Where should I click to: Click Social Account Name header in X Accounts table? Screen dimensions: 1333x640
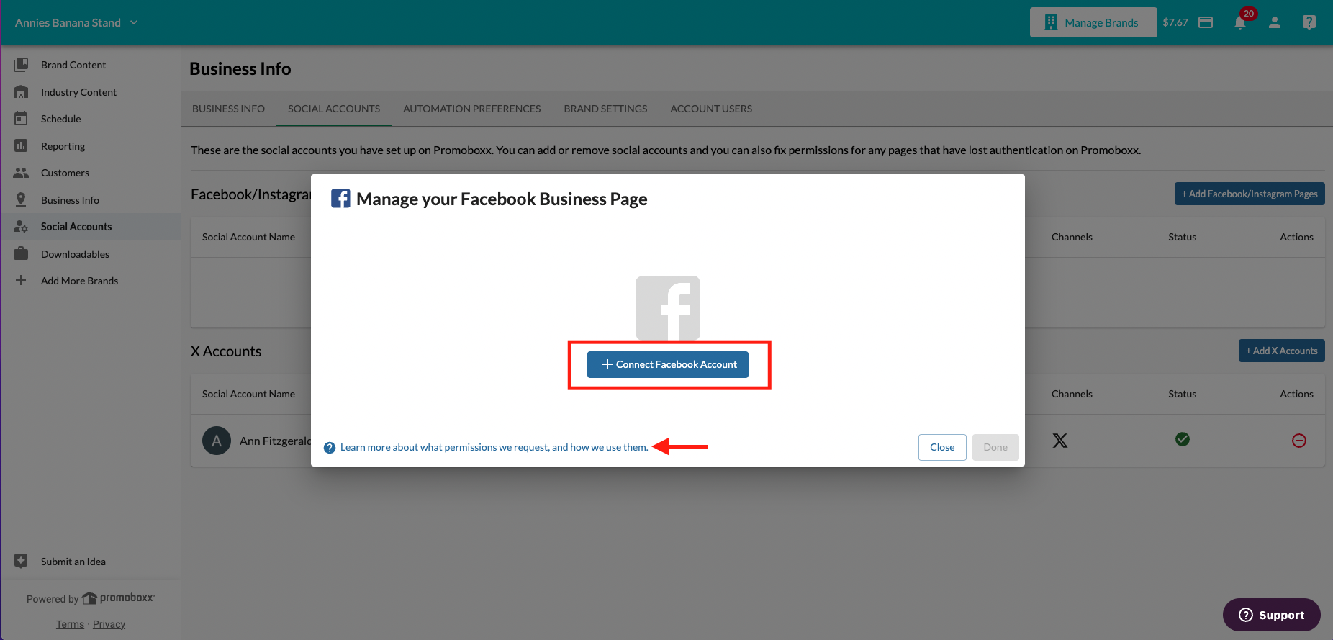(248, 394)
